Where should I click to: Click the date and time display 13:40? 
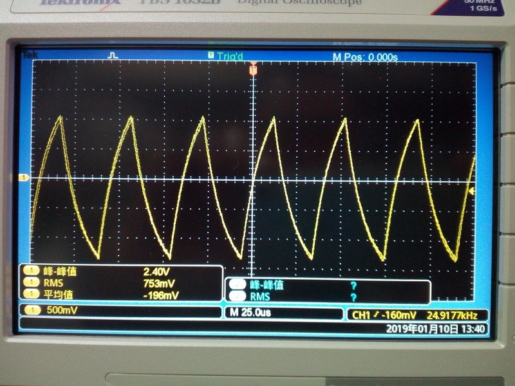click(436, 329)
